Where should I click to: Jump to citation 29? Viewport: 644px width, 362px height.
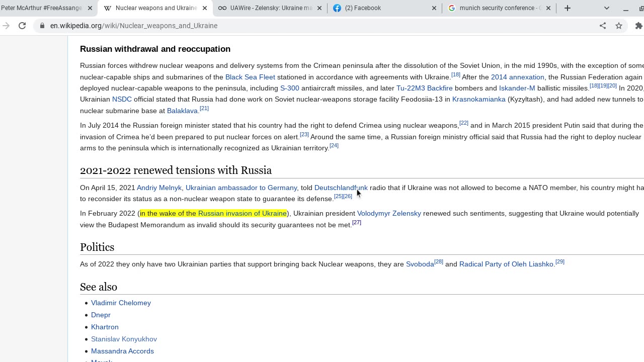point(560,261)
